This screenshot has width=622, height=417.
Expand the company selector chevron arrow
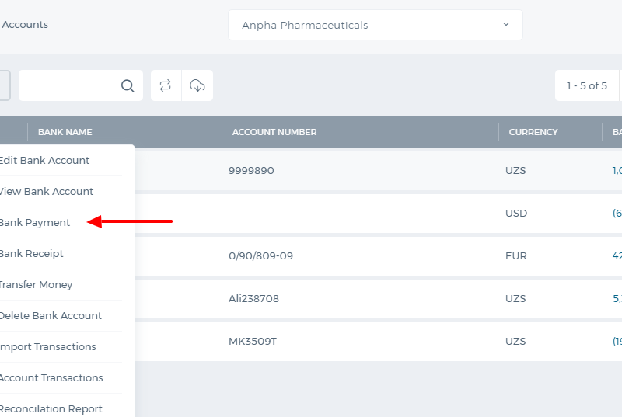[506, 25]
